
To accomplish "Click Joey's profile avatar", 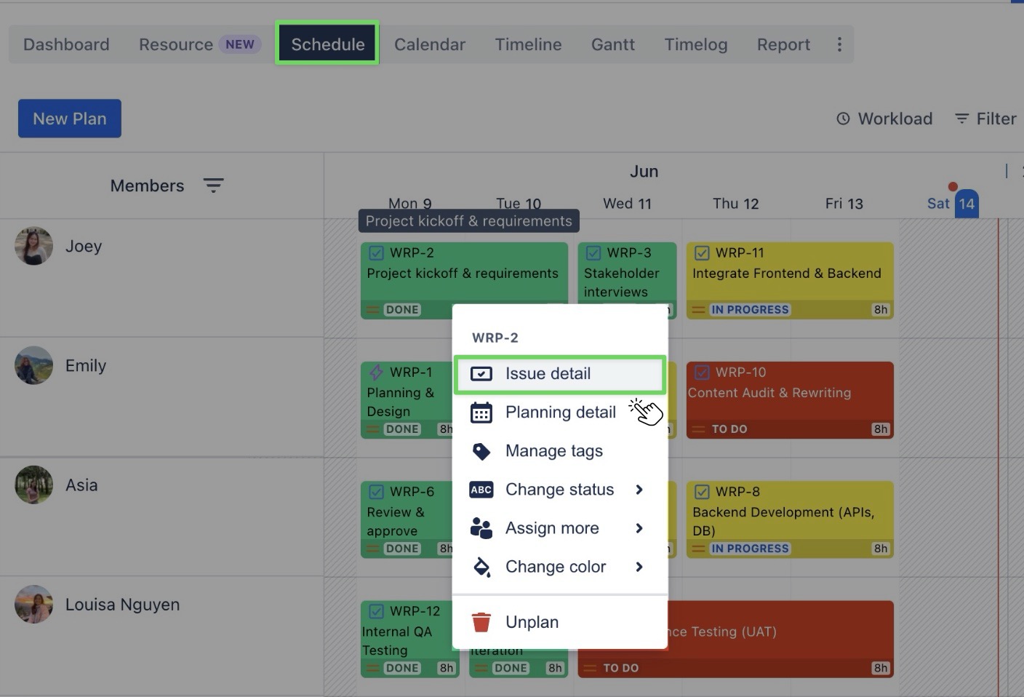I will pos(33,246).
